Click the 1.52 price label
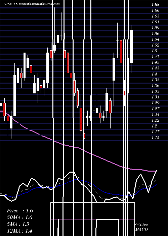The width and height of the screenshot is (168, 236). 155,45
